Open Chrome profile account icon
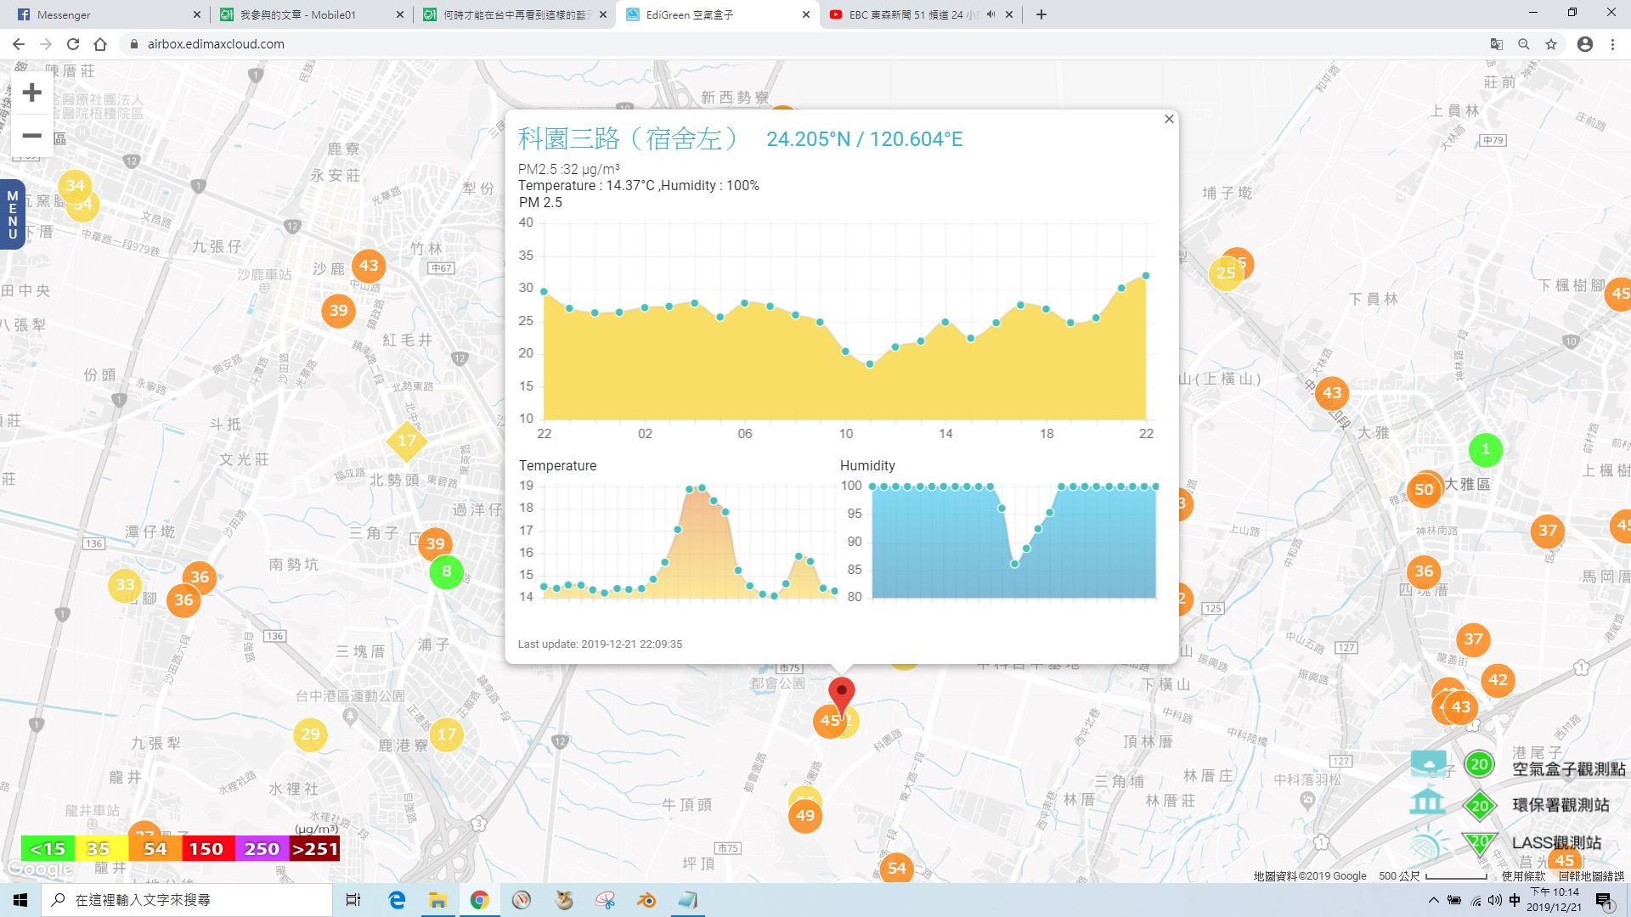This screenshot has width=1631, height=917. click(1584, 44)
